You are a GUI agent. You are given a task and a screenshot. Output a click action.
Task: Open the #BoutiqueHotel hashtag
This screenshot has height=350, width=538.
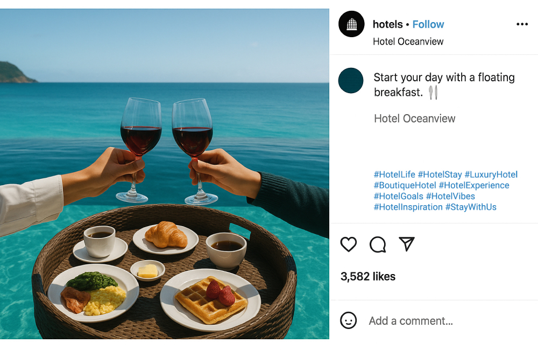click(405, 185)
